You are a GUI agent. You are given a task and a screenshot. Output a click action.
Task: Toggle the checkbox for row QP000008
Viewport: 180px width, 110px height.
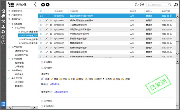coord(41,48)
